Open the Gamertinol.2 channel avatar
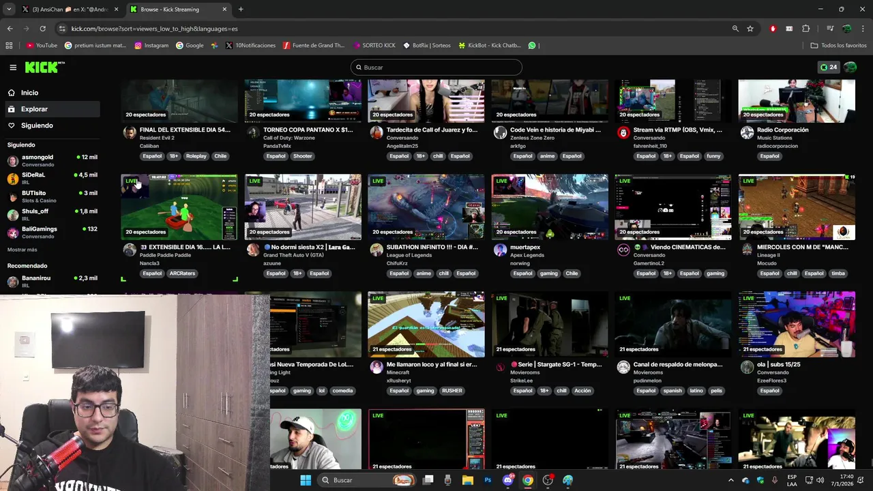 (x=623, y=250)
